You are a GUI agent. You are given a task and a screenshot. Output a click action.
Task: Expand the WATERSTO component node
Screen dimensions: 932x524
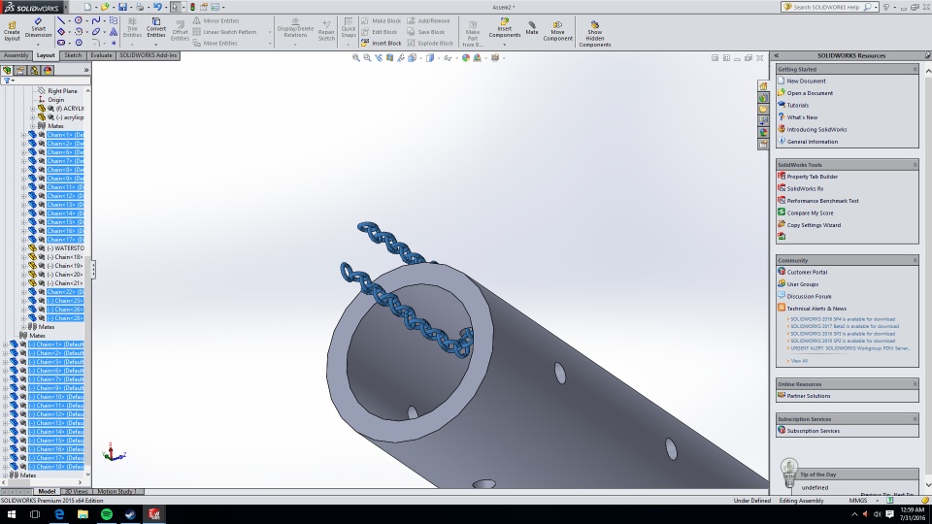point(23,248)
